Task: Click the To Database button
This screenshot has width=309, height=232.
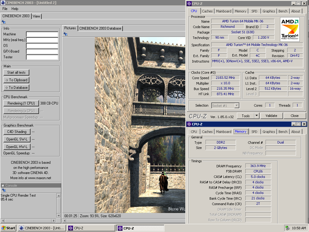Action: (16, 87)
